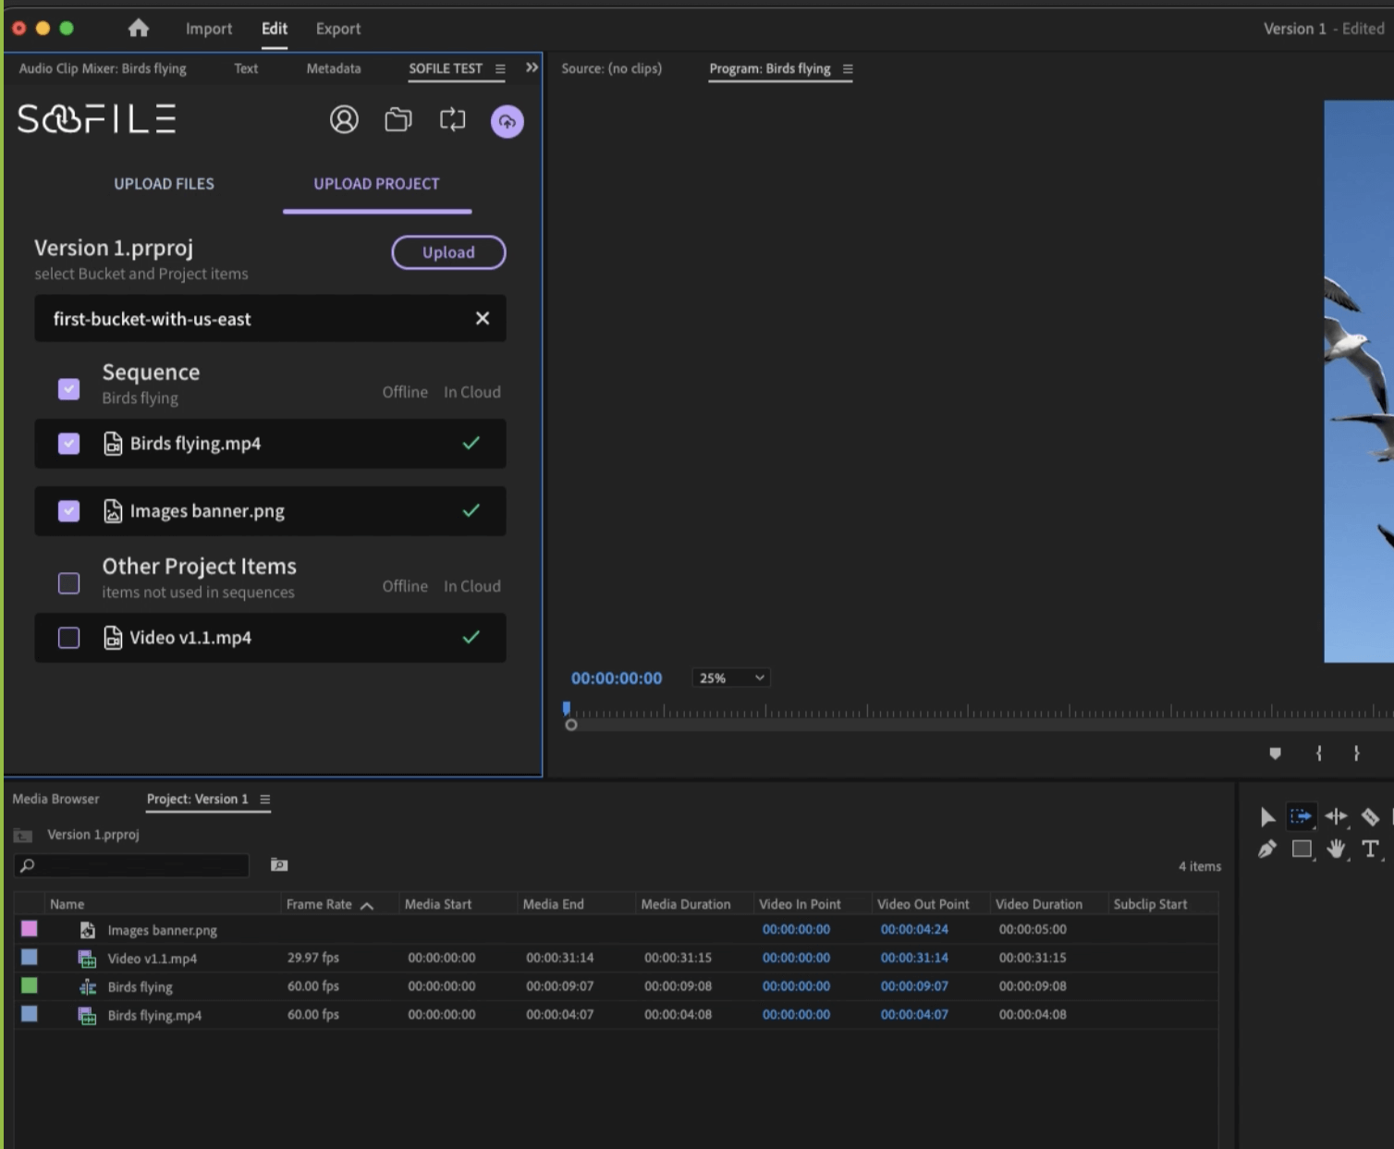Clear the first-bucket-with-us-east selection
The height and width of the screenshot is (1149, 1394).
(482, 318)
